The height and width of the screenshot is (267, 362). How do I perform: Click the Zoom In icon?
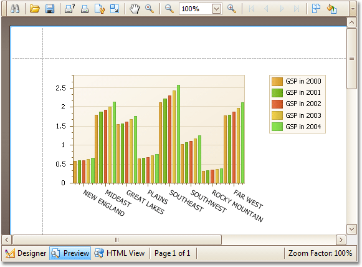tap(232, 9)
